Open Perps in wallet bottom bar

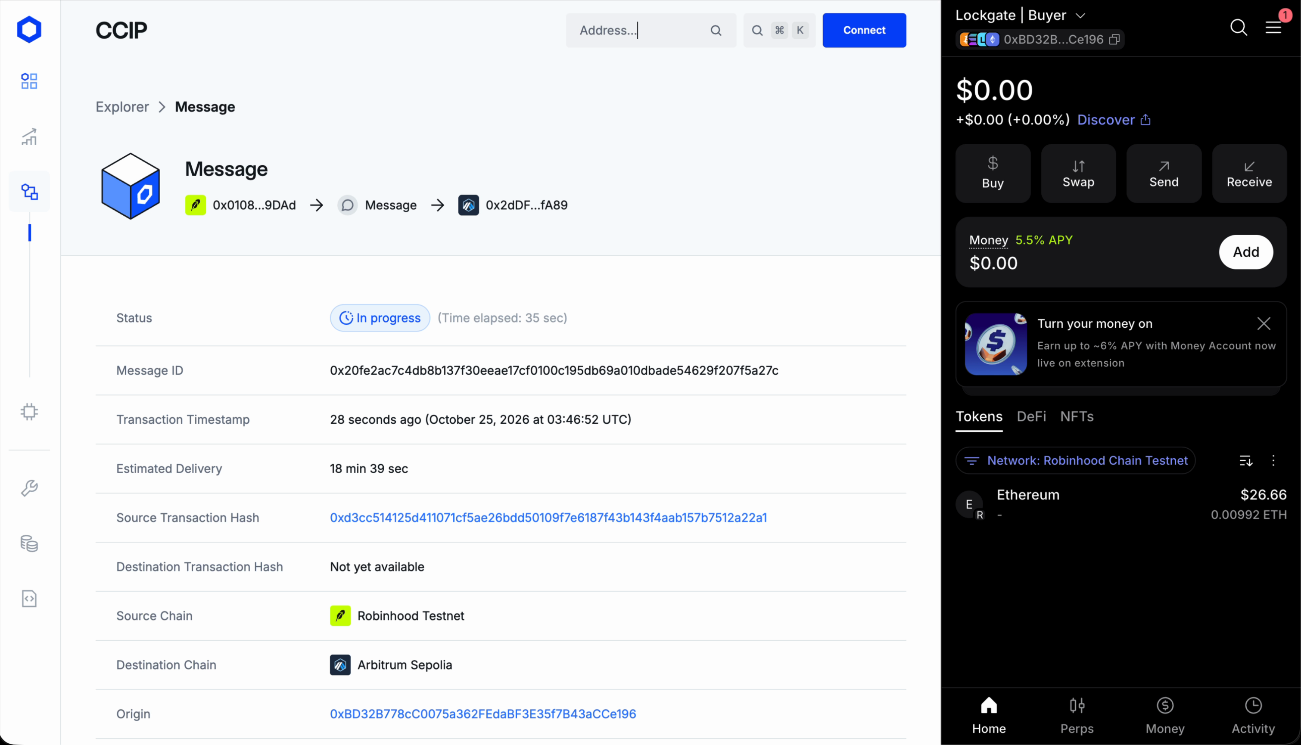click(x=1076, y=716)
